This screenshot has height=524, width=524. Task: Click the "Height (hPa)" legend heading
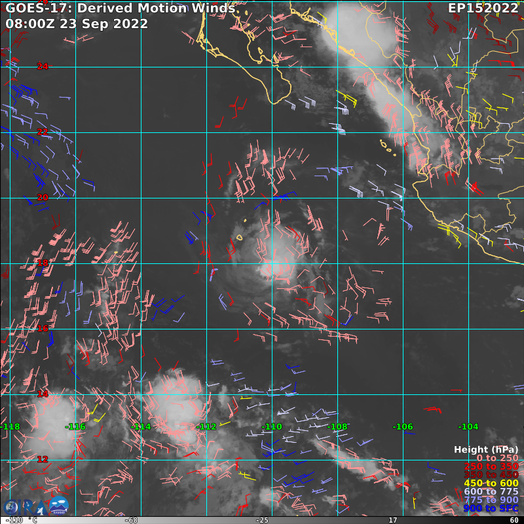point(486,449)
